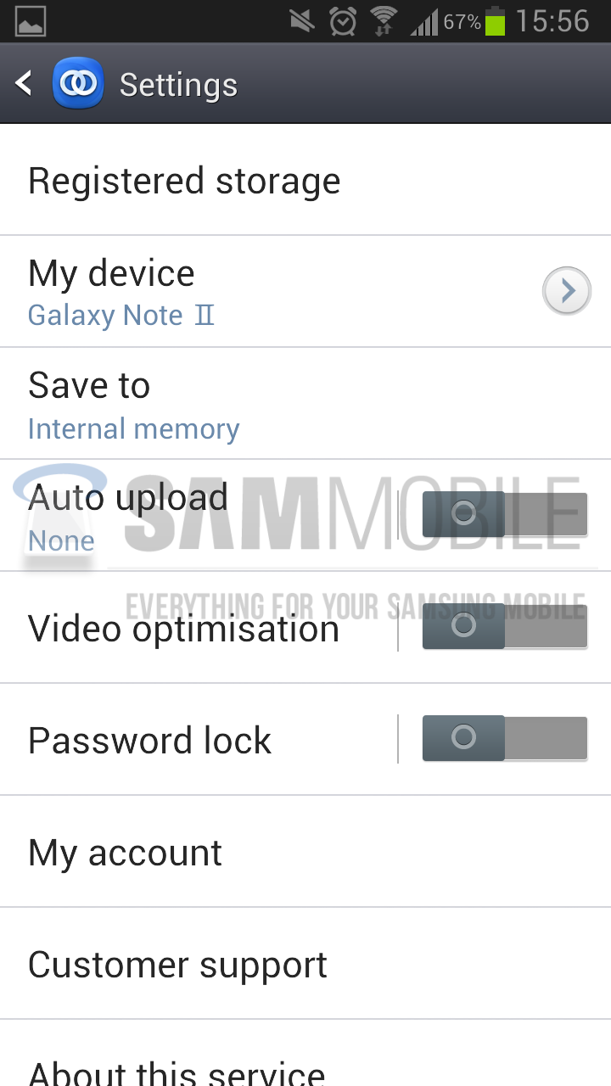This screenshot has width=611, height=1086.
Task: Tap the Wi-Fi status icon
Action: pyautogui.click(x=384, y=21)
